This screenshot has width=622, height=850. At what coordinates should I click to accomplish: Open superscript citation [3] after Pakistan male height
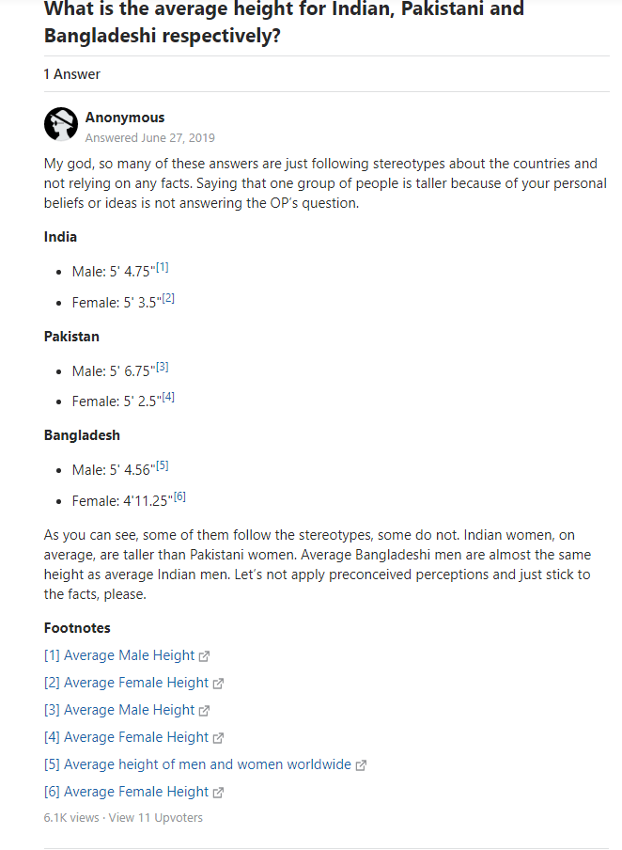pos(162,368)
